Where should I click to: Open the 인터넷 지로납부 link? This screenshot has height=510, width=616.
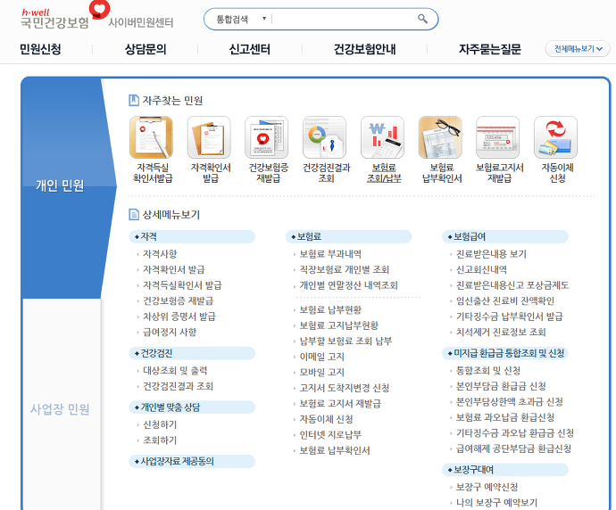pyautogui.click(x=330, y=435)
